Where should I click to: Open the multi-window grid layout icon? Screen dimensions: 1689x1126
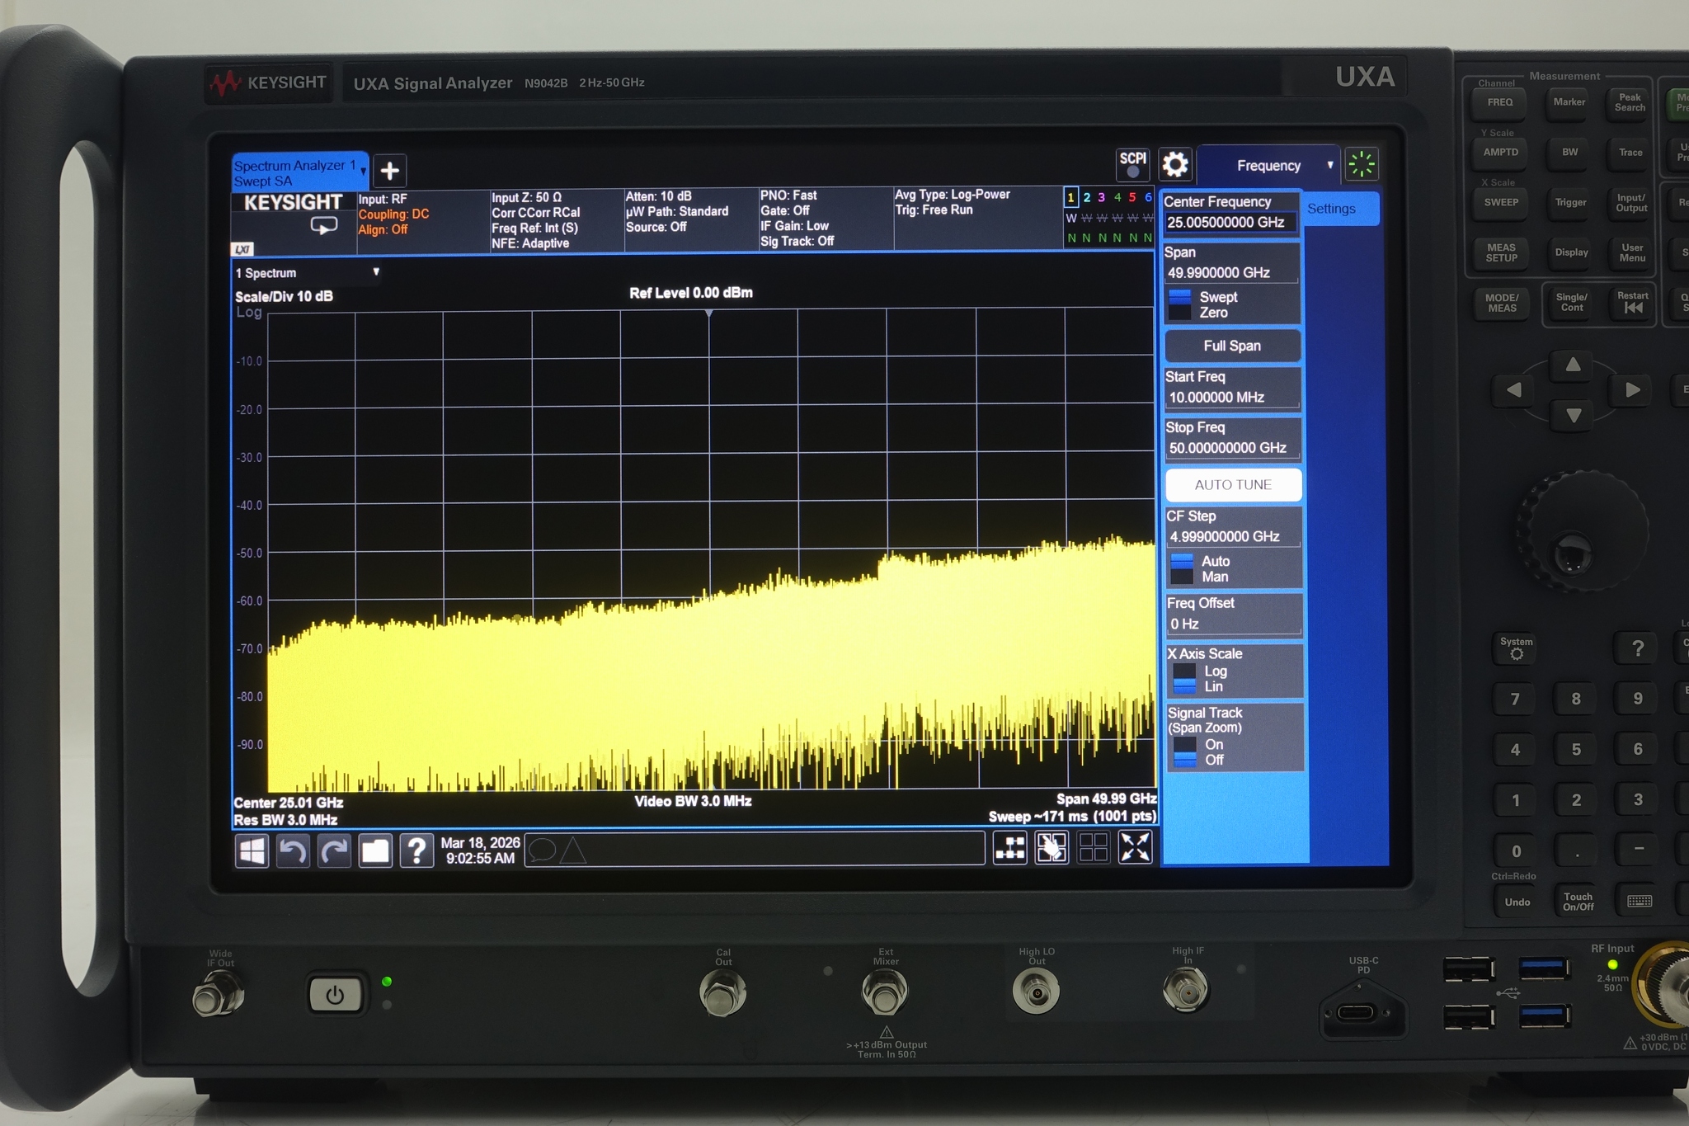coord(1094,847)
